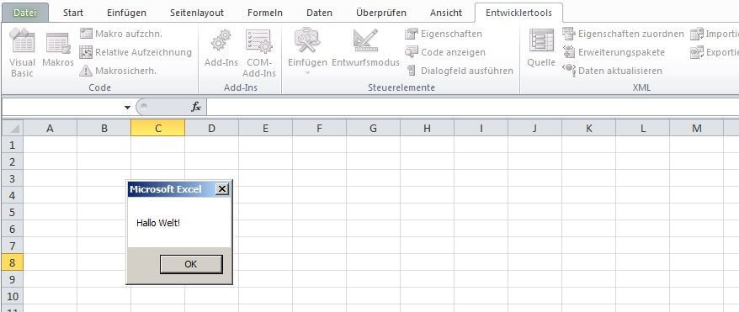The width and height of the screenshot is (739, 312).
Task: Switch to the Formeln ribbon tab
Action: click(265, 13)
